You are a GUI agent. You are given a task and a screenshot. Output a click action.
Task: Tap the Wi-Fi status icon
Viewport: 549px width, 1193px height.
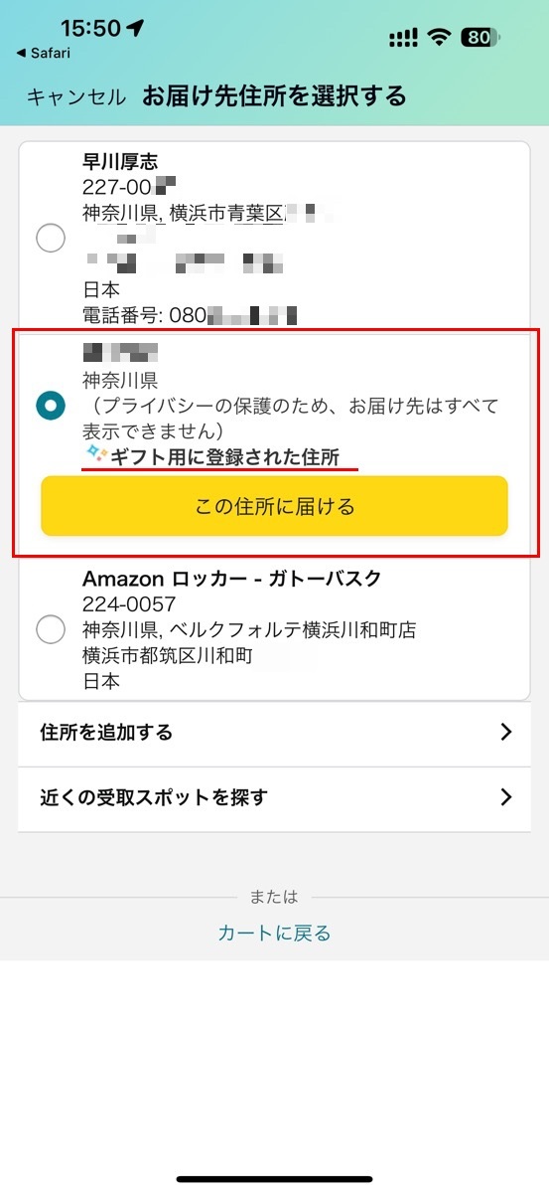tap(439, 38)
